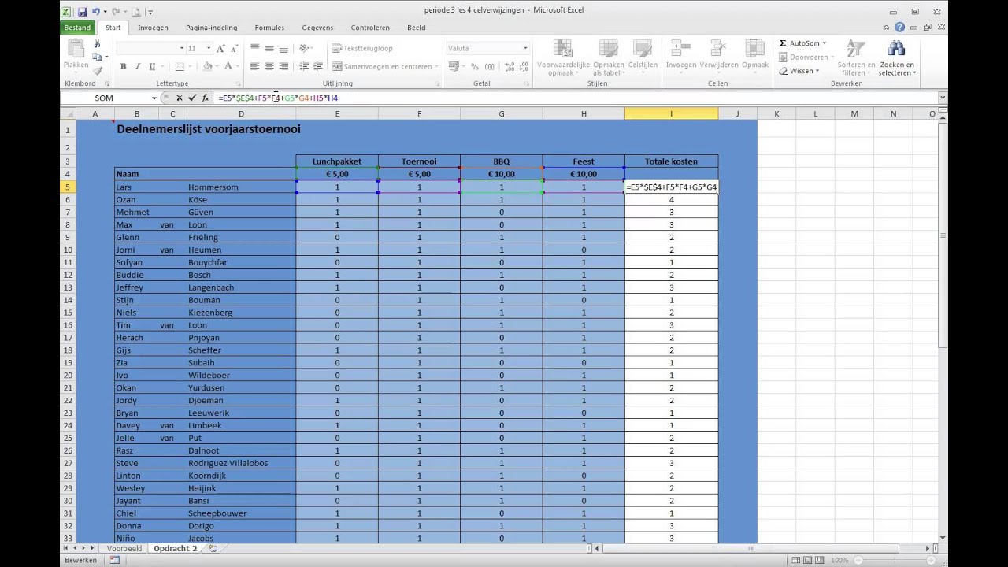Click the decrease indent icon
The width and height of the screenshot is (1008, 567).
click(304, 67)
